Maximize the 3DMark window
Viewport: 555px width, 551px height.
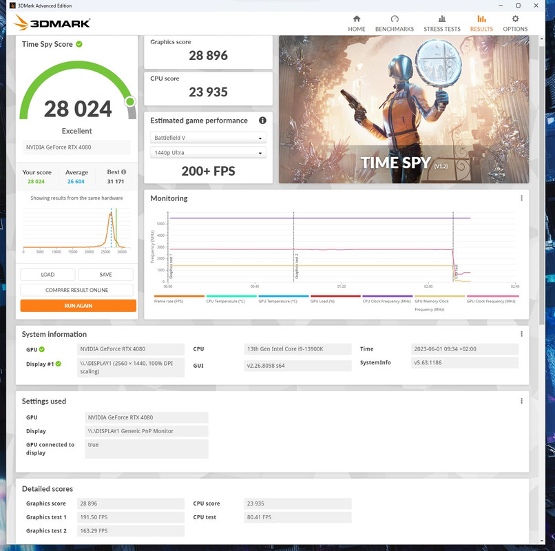click(519, 6)
